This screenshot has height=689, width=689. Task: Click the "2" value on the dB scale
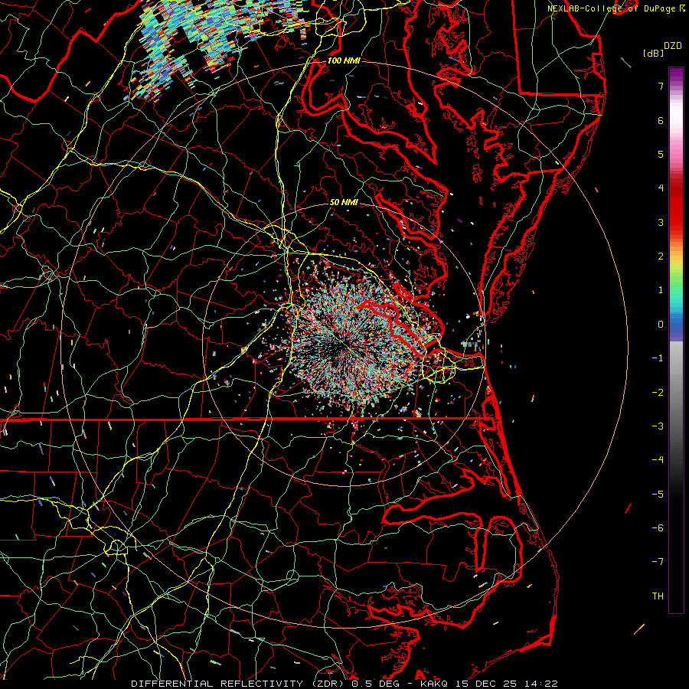coord(661,256)
